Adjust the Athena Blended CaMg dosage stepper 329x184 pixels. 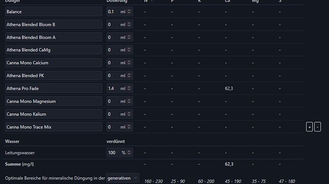click(x=129, y=50)
